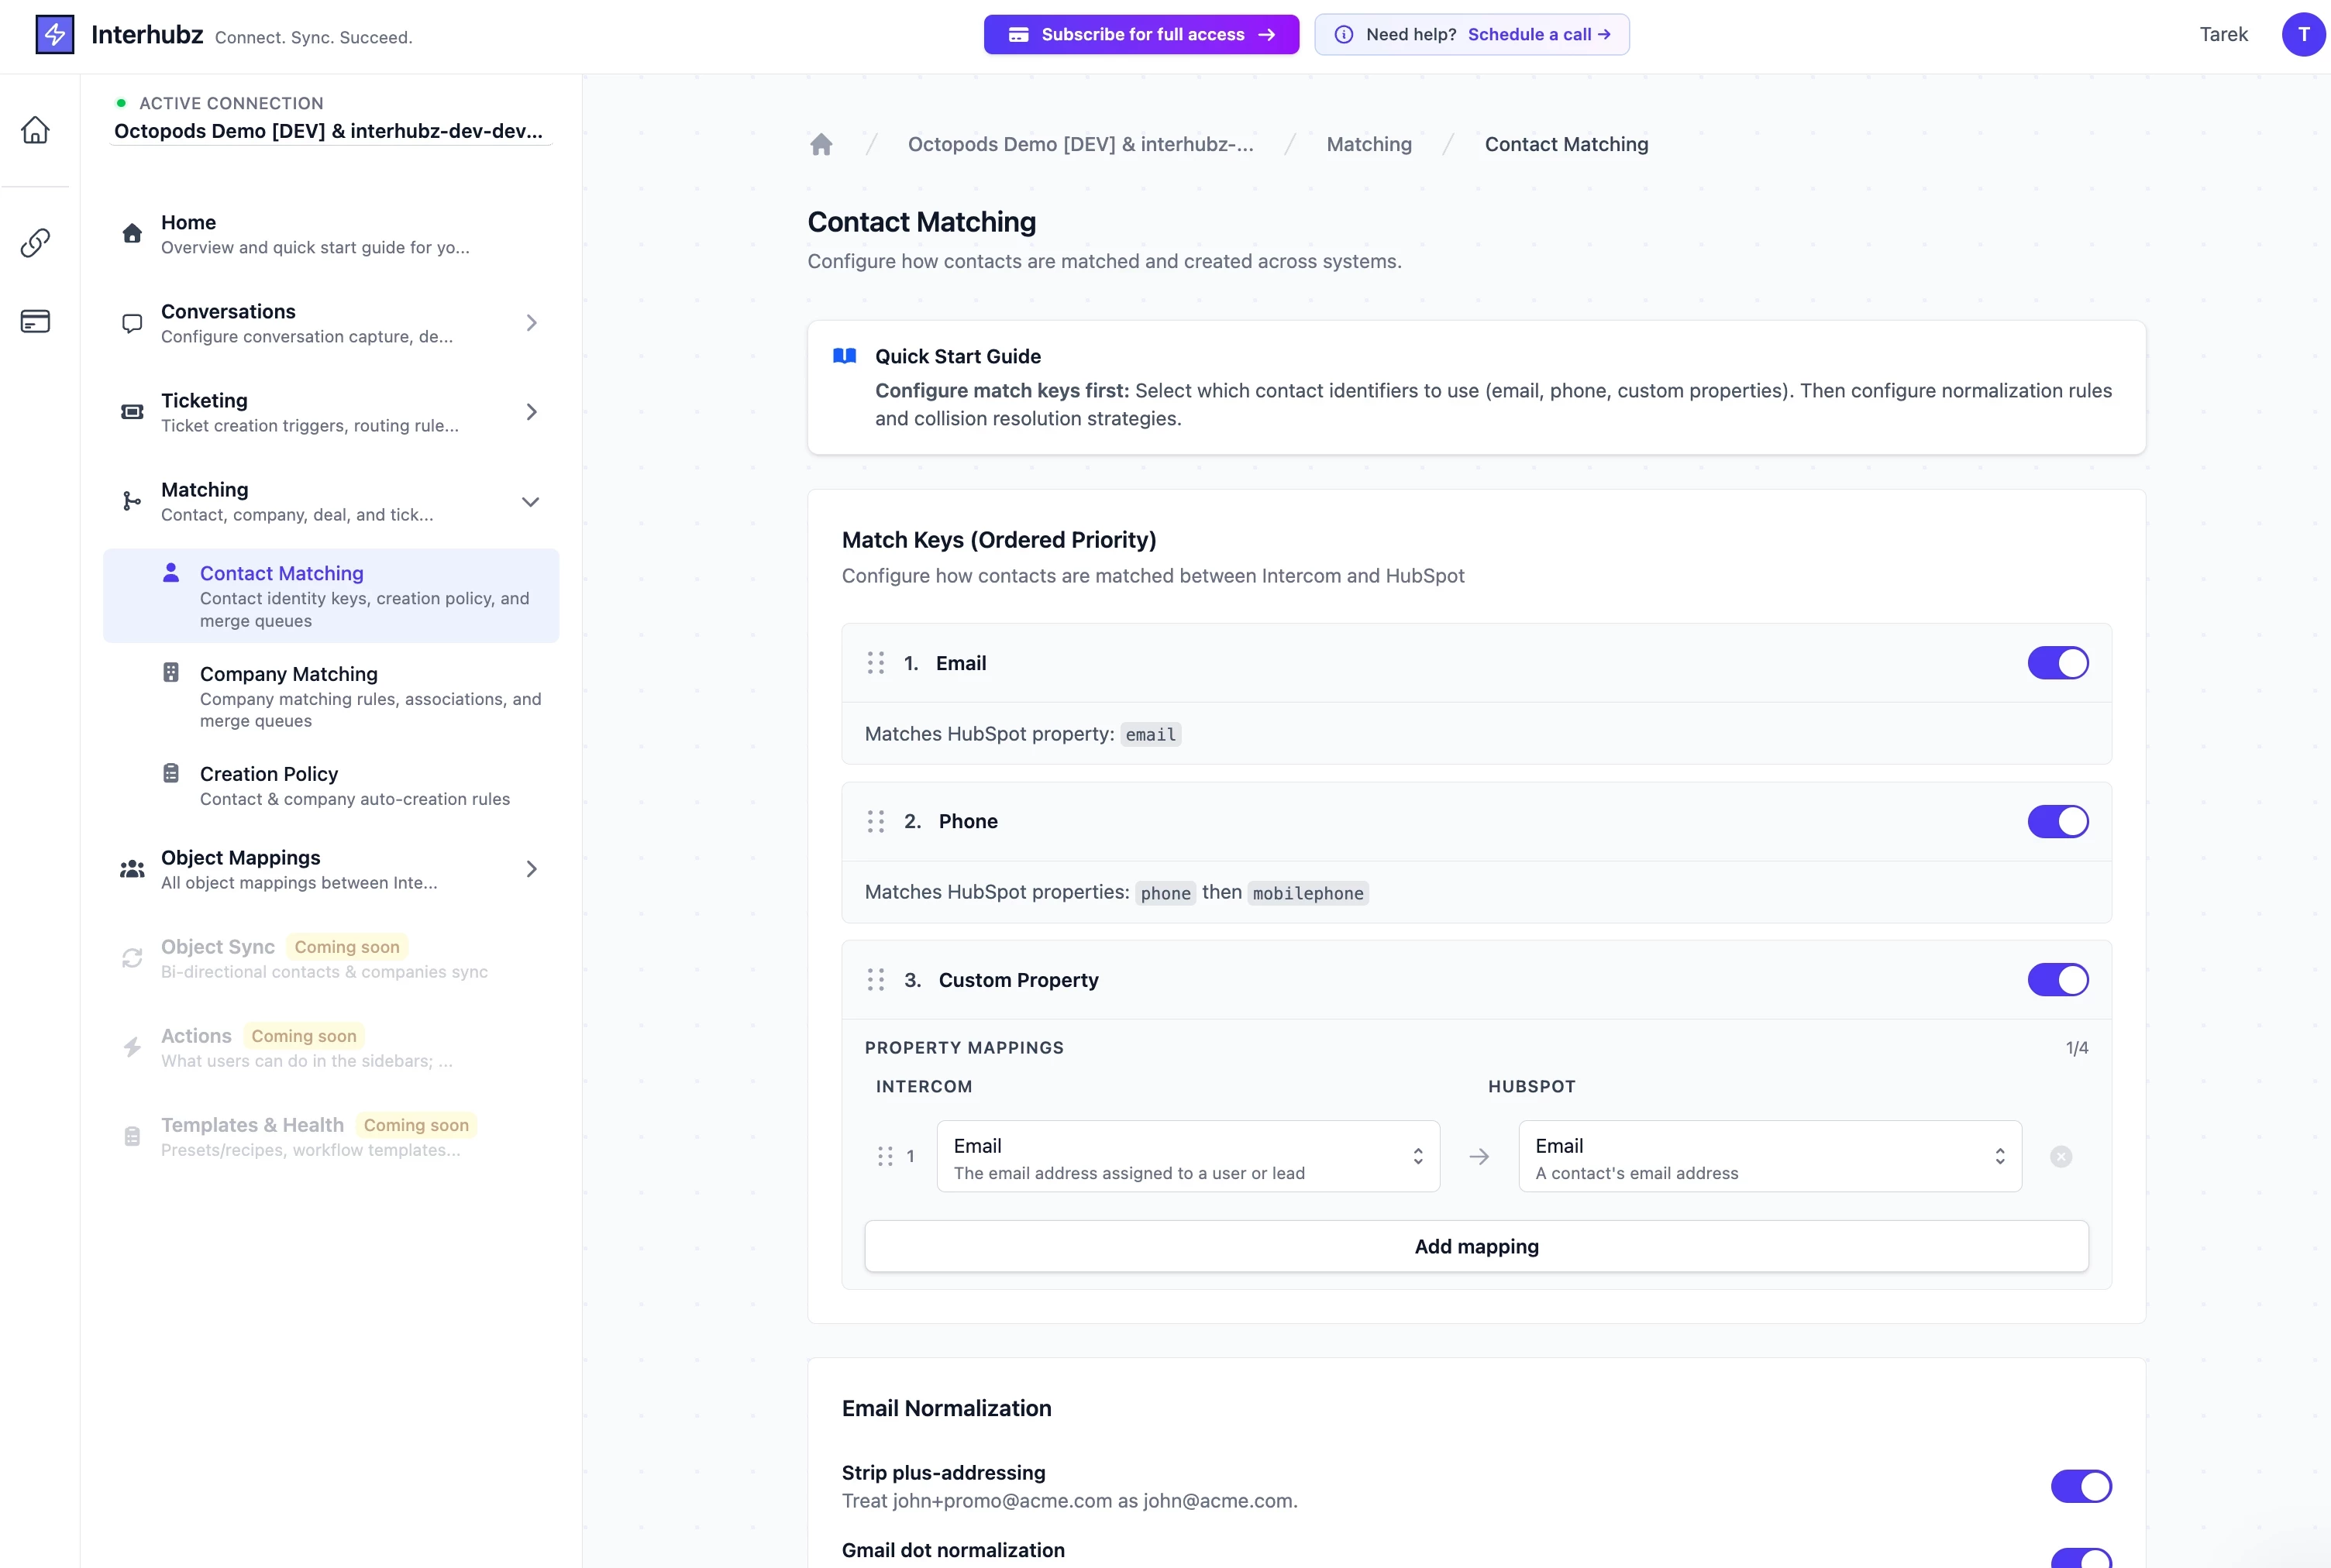Image resolution: width=2331 pixels, height=1568 pixels.
Task: Click the breadcrumb home icon
Action: 821,144
